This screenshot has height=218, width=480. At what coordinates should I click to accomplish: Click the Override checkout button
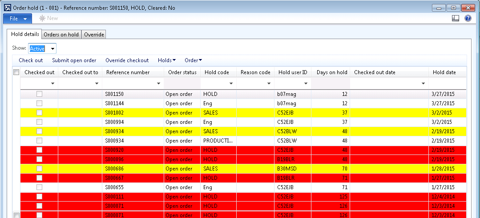pyautogui.click(x=127, y=60)
